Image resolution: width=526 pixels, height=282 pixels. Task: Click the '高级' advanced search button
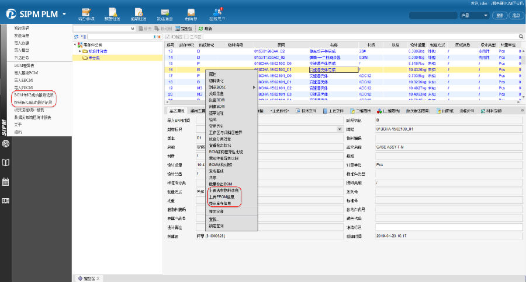click(x=515, y=15)
